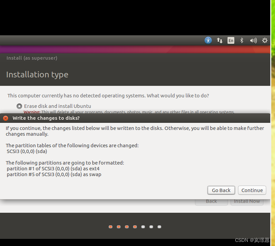The height and width of the screenshot is (246, 275).
Task: Click the "Installation type" heading
Action: pos(37,74)
